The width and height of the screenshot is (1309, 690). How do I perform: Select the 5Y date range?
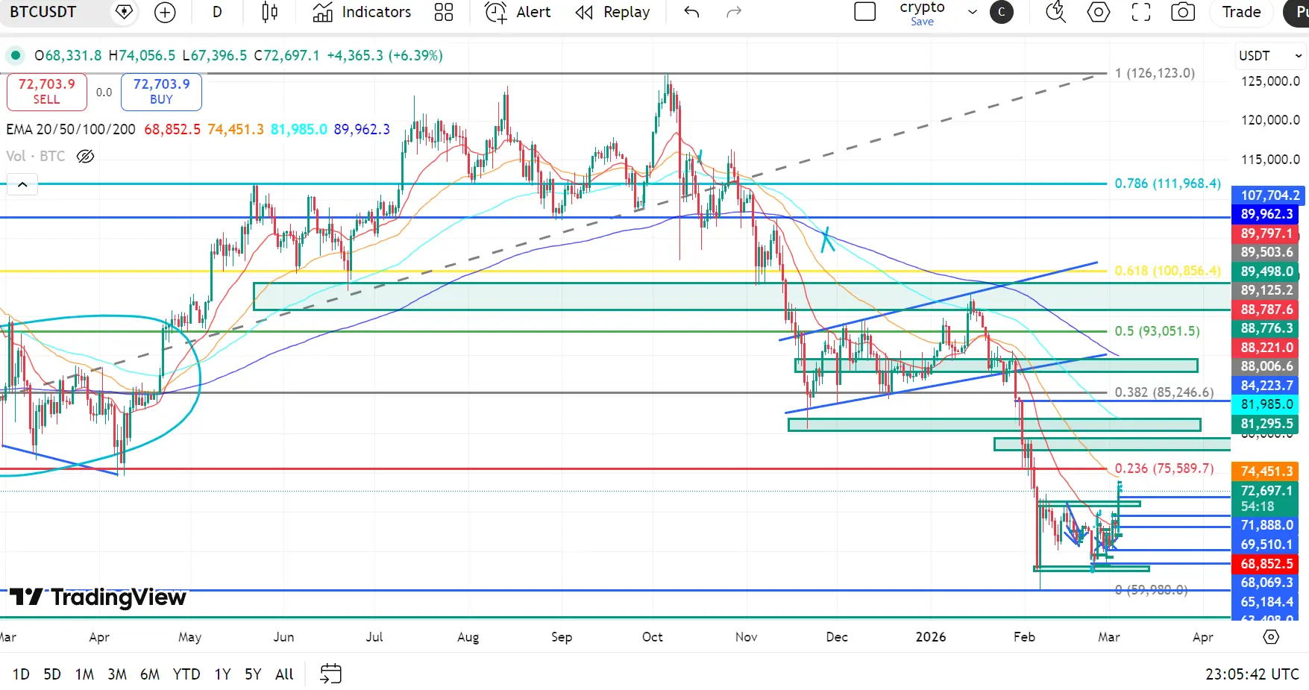click(253, 674)
